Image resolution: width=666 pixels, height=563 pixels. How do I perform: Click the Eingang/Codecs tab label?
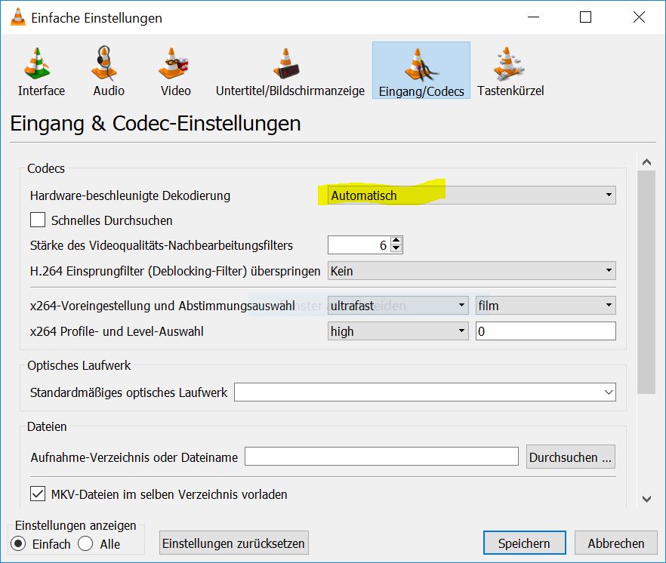pyautogui.click(x=421, y=91)
